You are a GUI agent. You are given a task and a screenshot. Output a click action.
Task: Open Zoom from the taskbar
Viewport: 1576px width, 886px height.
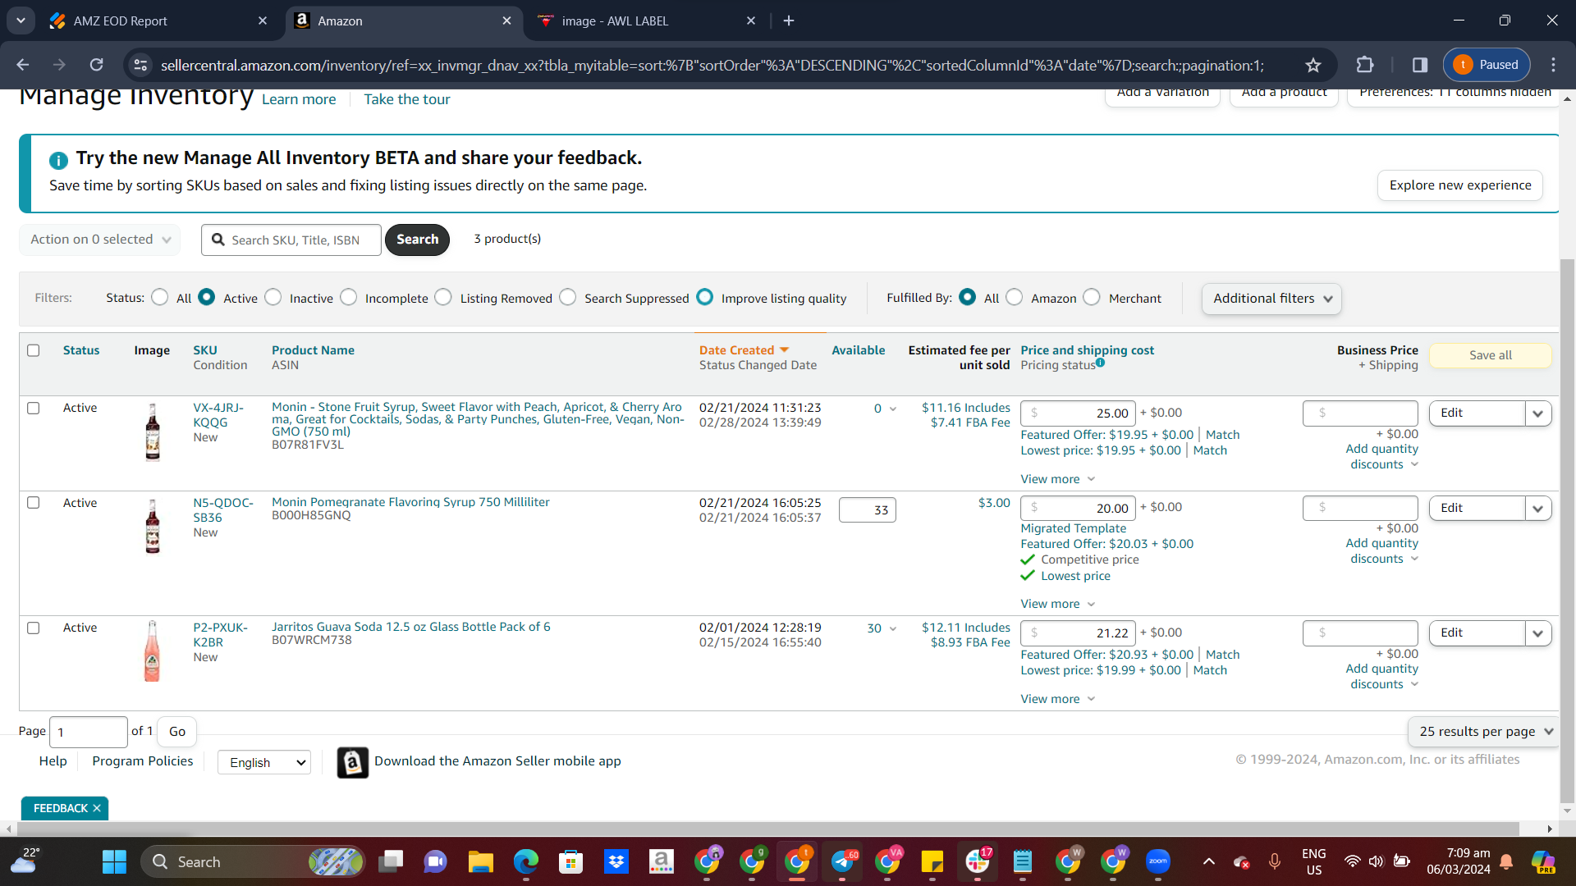pyautogui.click(x=1158, y=861)
